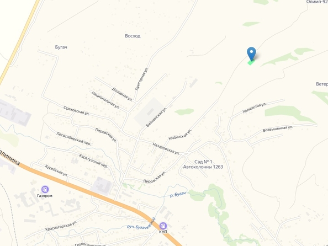Click the Красногорская ул. street label
Image resolution: width=328 pixels, height=246 pixels.
[61, 226]
